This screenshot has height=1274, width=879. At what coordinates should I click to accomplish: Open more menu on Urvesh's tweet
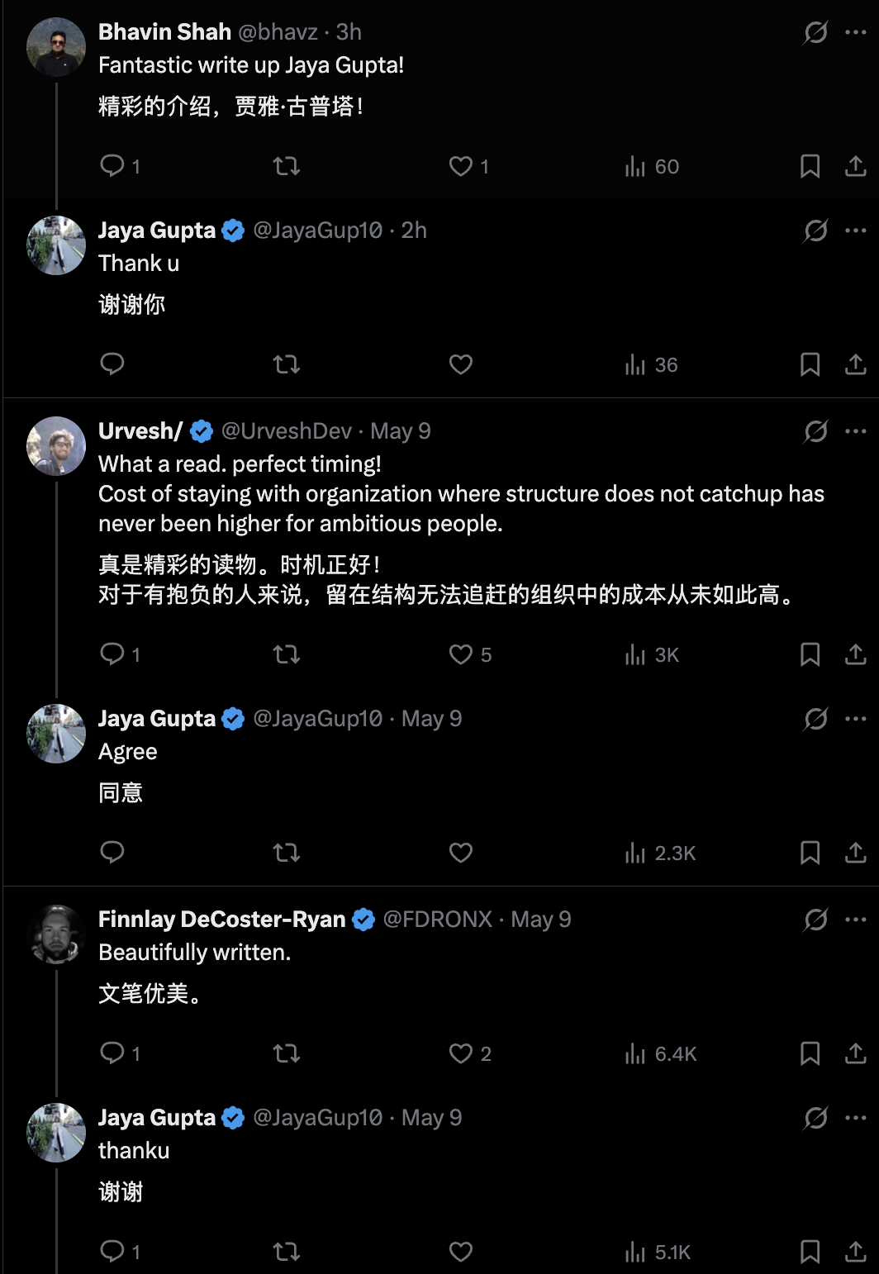(x=855, y=431)
